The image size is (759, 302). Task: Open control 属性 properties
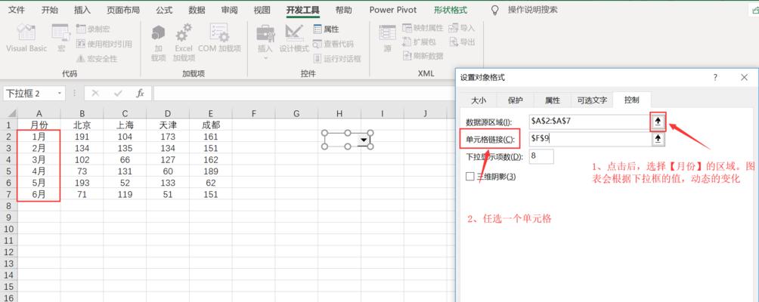[x=327, y=29]
